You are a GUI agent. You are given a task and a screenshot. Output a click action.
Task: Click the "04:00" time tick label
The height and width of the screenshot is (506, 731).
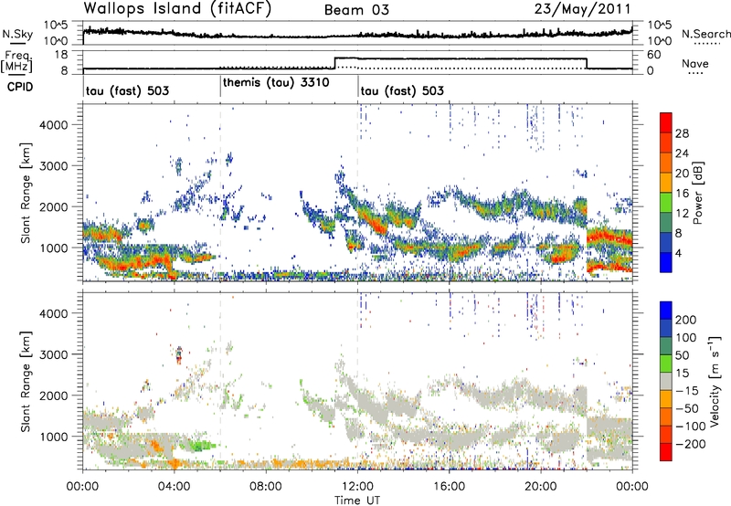click(174, 487)
